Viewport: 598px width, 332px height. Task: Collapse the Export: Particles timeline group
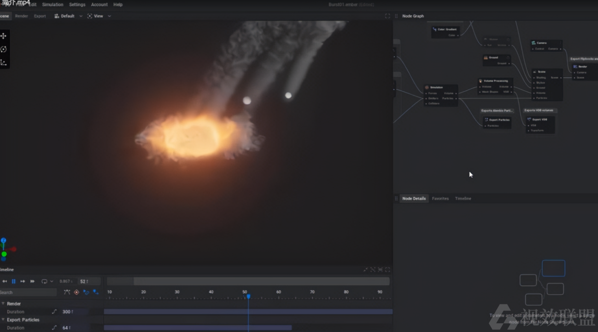click(3, 320)
